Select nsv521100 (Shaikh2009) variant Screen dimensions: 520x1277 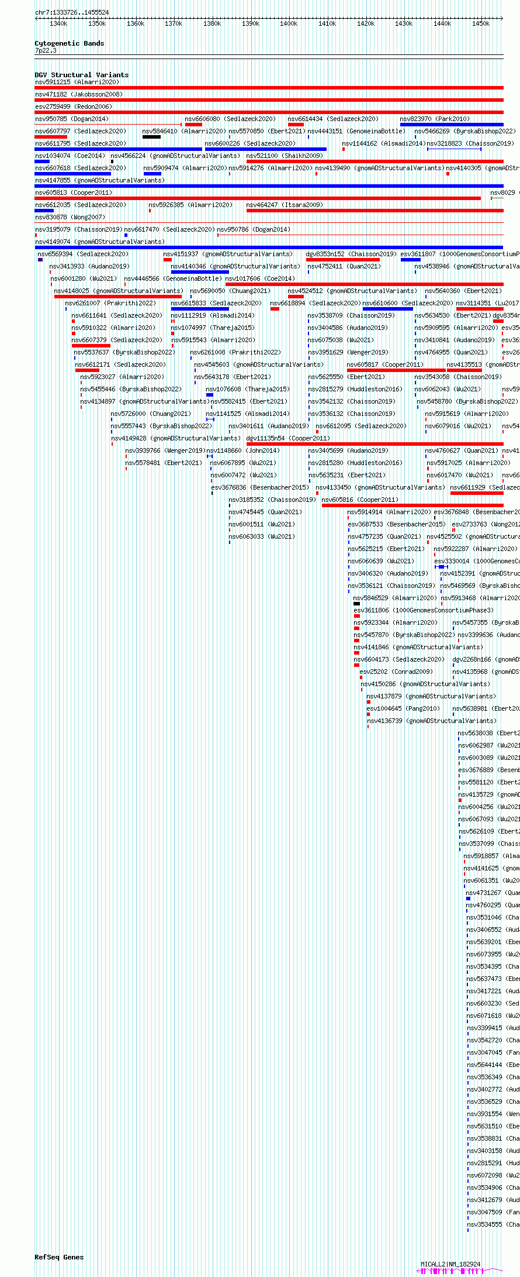(375, 161)
